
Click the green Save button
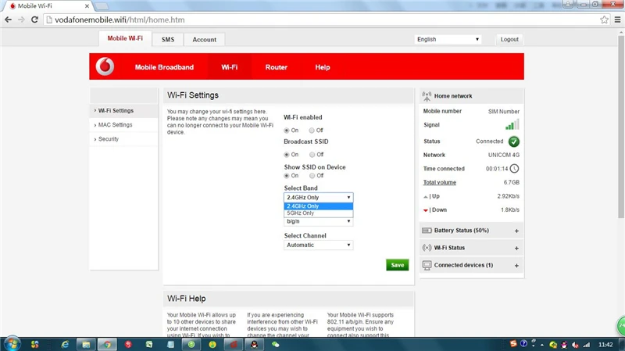click(398, 265)
